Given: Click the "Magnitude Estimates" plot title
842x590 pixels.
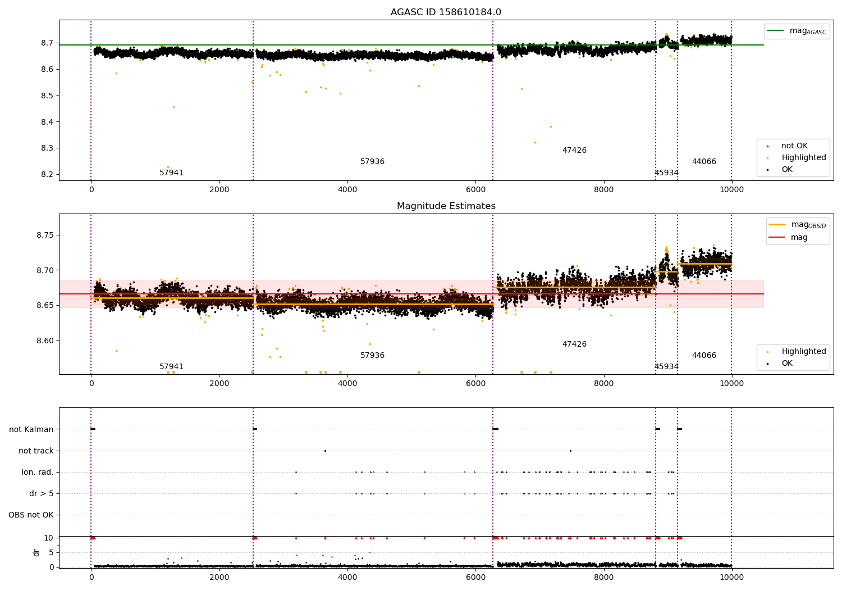Looking at the screenshot, I should point(446,206).
